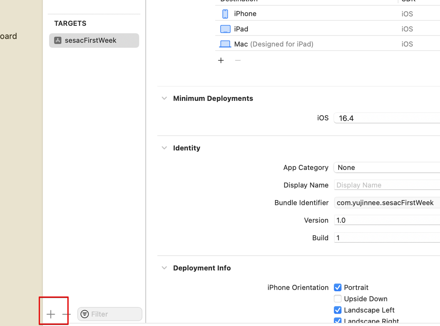Select the Mac (Designed for iPad) row
Screen dimensions: 440x326
328,44
